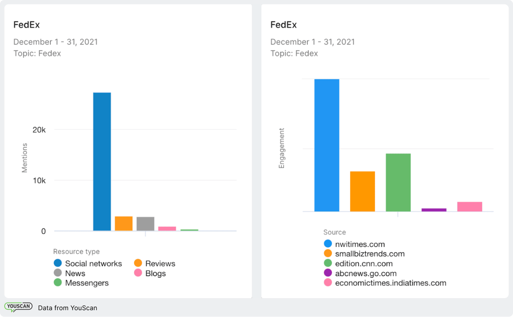
Task: Toggle Social networks legend dot
Action: pos(58,263)
